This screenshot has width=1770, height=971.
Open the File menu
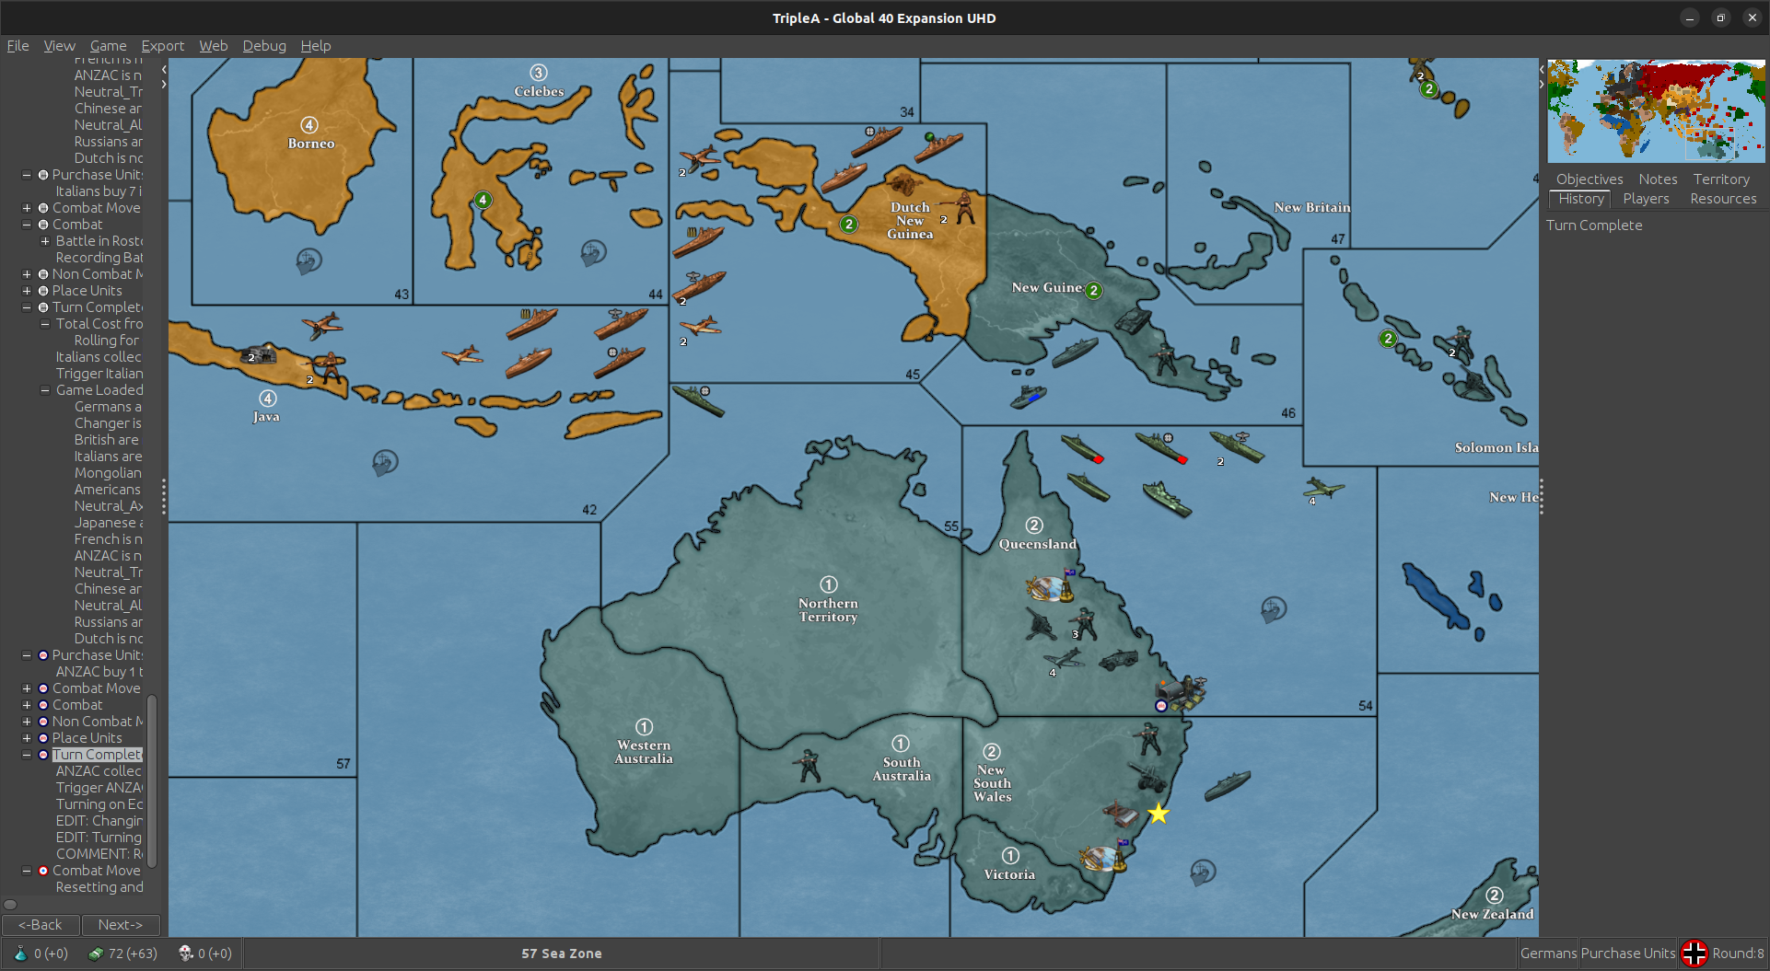[17, 45]
